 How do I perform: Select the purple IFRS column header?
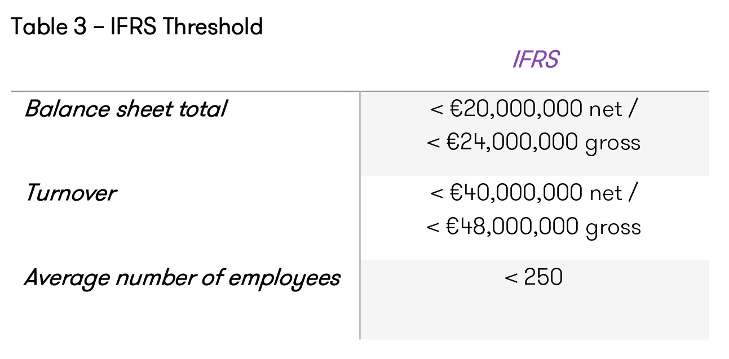(535, 59)
